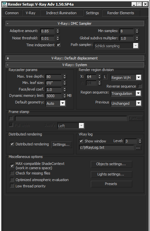Click the Min samples field

coord(127,31)
